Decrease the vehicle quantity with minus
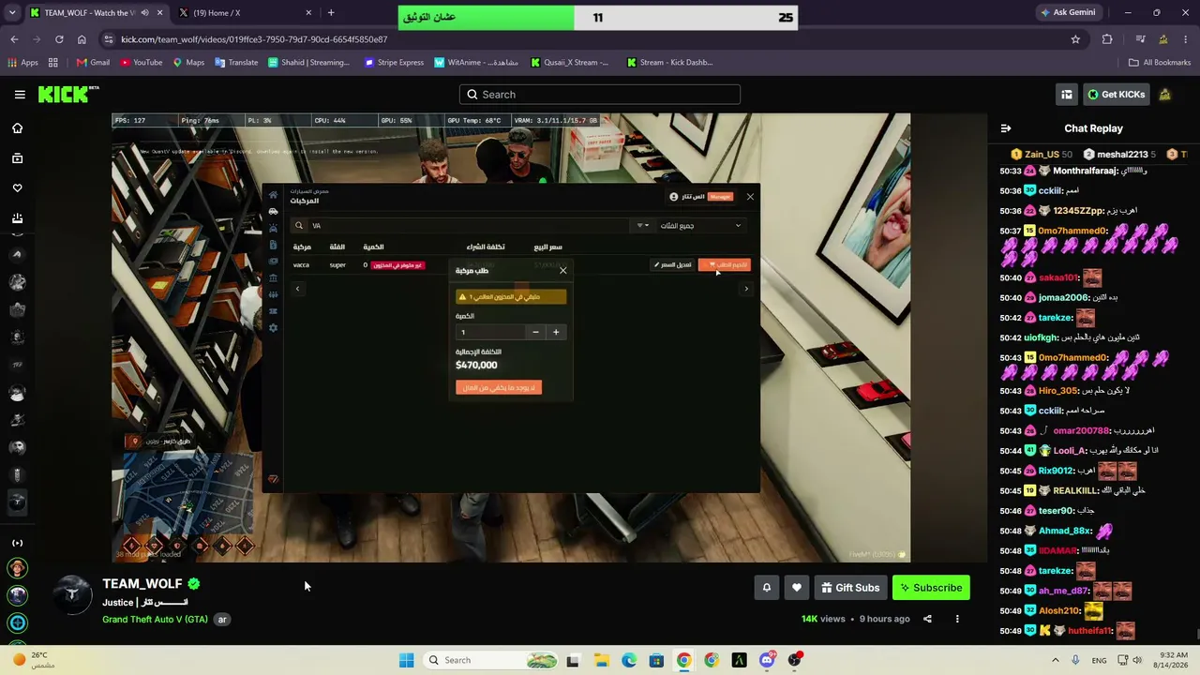The width and height of the screenshot is (1200, 675). pyautogui.click(x=535, y=332)
